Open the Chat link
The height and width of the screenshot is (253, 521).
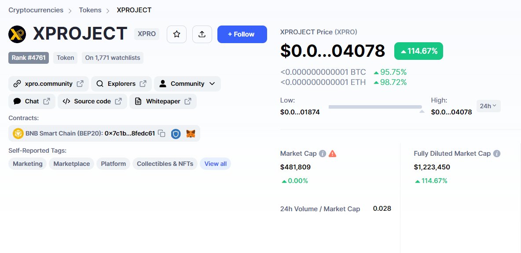(x=32, y=101)
